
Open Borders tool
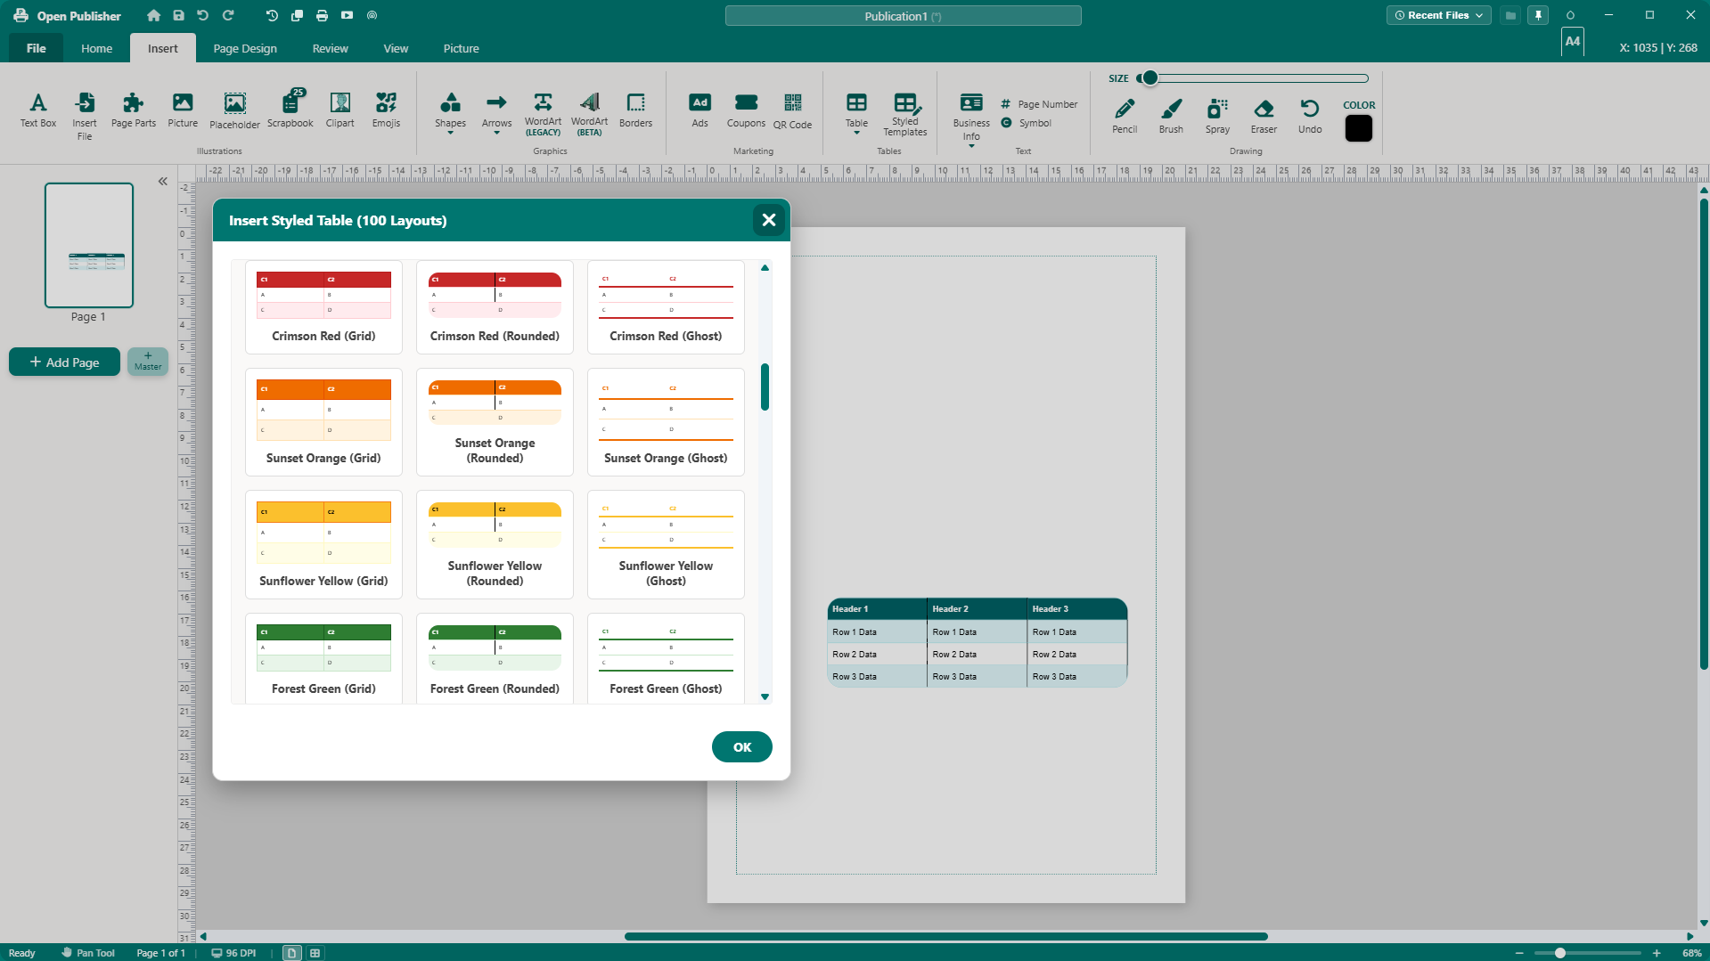point(635,111)
